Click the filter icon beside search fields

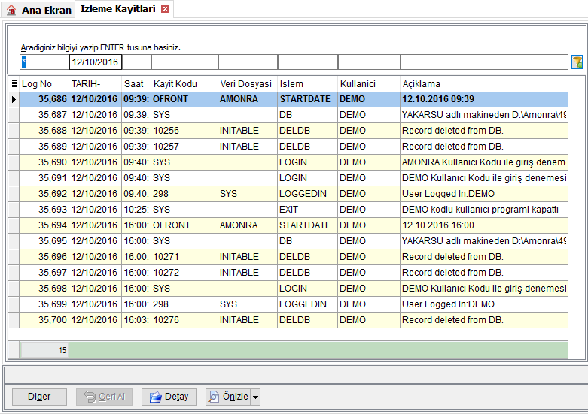pos(577,62)
